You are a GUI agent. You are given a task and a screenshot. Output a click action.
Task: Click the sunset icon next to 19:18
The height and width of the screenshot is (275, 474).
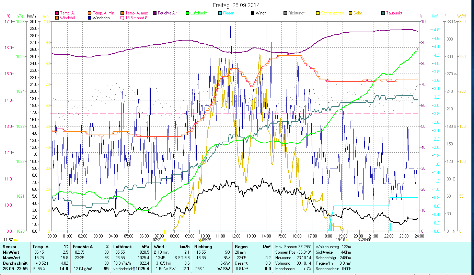(348, 240)
